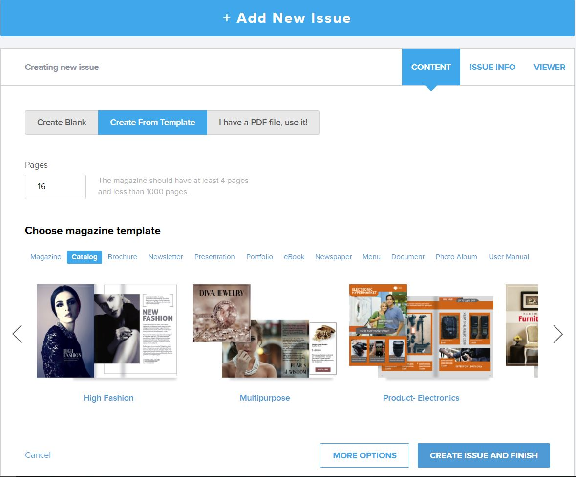
Task: Click the Multipurpose template title
Action: (x=265, y=398)
